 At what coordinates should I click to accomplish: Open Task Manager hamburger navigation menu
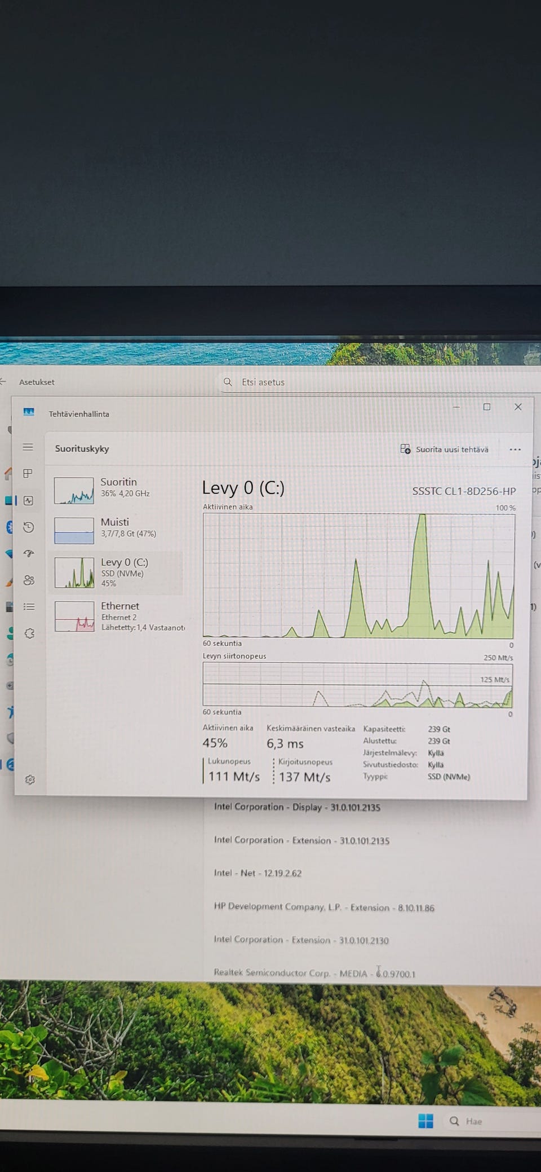28,447
